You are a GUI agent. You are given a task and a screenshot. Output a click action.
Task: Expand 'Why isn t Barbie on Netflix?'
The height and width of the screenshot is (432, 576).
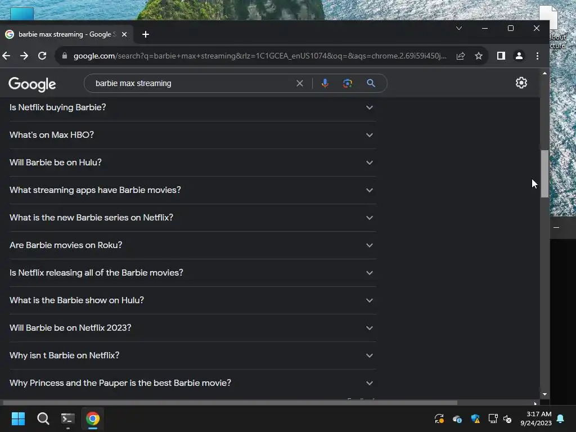[192, 355]
